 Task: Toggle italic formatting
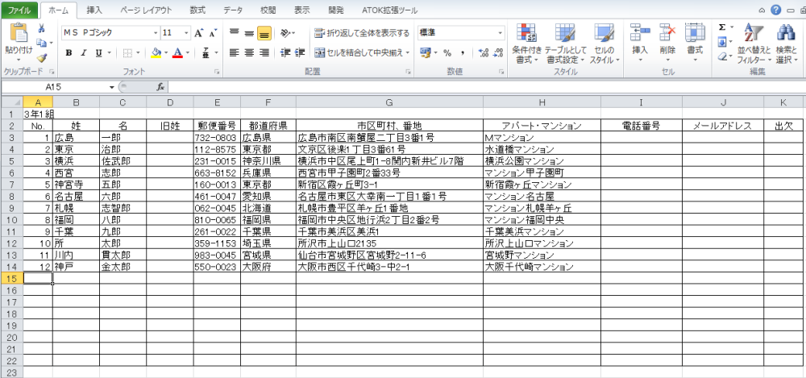[x=84, y=53]
